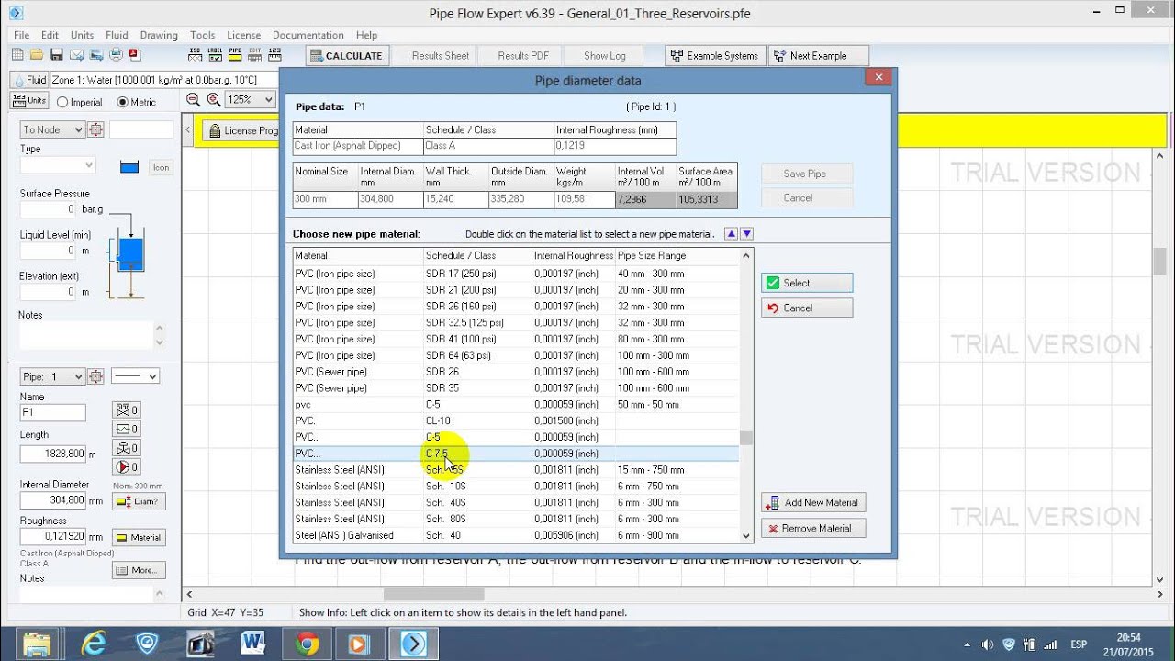Click the pipe locate icon beside Pipe 1
The width and height of the screenshot is (1175, 661).
point(95,376)
